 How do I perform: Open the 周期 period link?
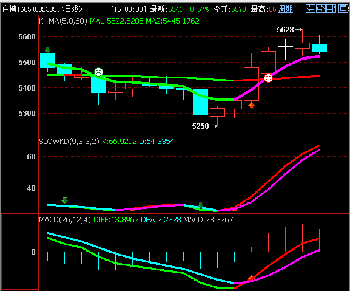click(286, 9)
